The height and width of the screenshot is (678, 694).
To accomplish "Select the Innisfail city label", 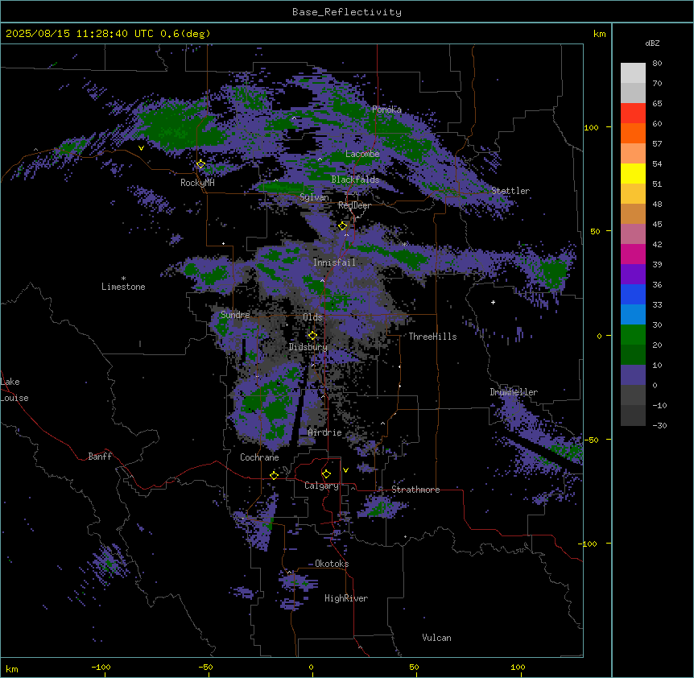I will tap(334, 263).
